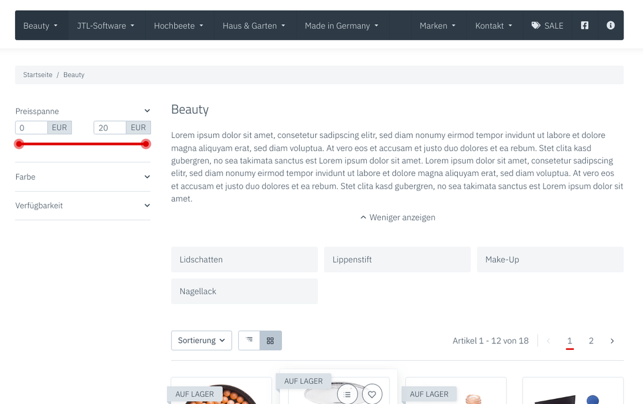This screenshot has height=404, width=643.
Task: Click the right price slider handle
Action: point(145,144)
